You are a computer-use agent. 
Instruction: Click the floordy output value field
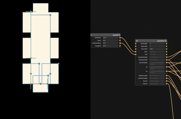(x=157, y=84)
